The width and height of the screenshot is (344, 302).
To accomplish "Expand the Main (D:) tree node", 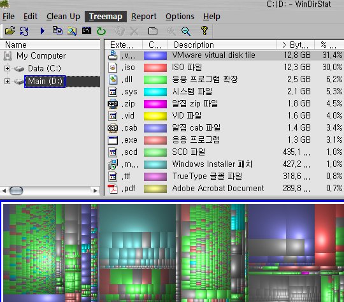I will click(7, 81).
